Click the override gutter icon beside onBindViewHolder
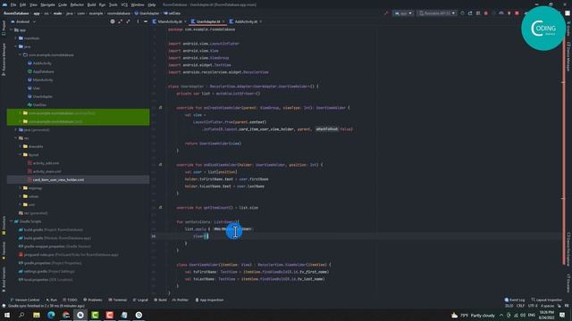 [x=160, y=164]
